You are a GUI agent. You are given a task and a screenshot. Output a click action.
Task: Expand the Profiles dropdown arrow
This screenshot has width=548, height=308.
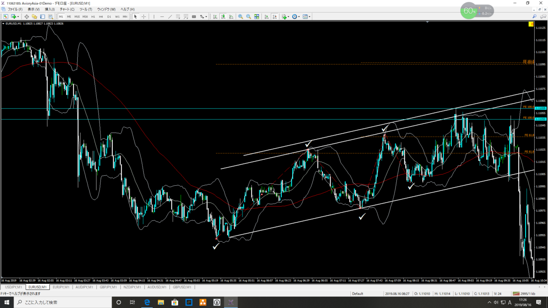[17, 16]
